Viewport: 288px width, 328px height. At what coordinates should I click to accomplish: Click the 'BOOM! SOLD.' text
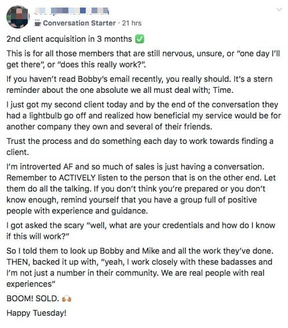33,298
